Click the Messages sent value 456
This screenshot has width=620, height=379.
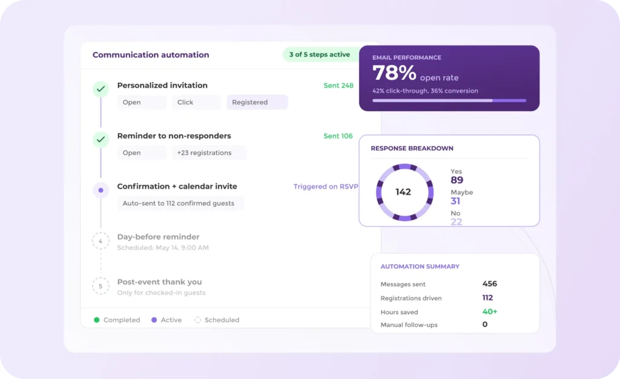click(489, 284)
